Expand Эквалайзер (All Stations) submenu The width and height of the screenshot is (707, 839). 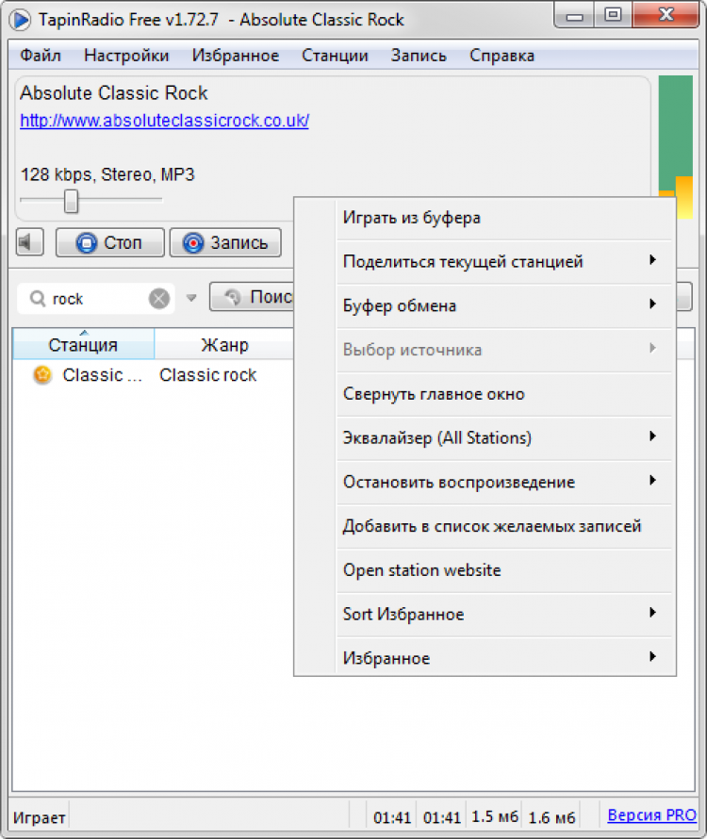504,437
